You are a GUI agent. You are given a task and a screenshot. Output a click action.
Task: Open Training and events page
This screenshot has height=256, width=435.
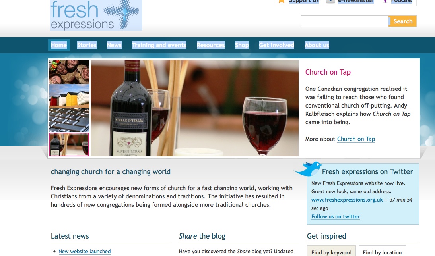(159, 45)
